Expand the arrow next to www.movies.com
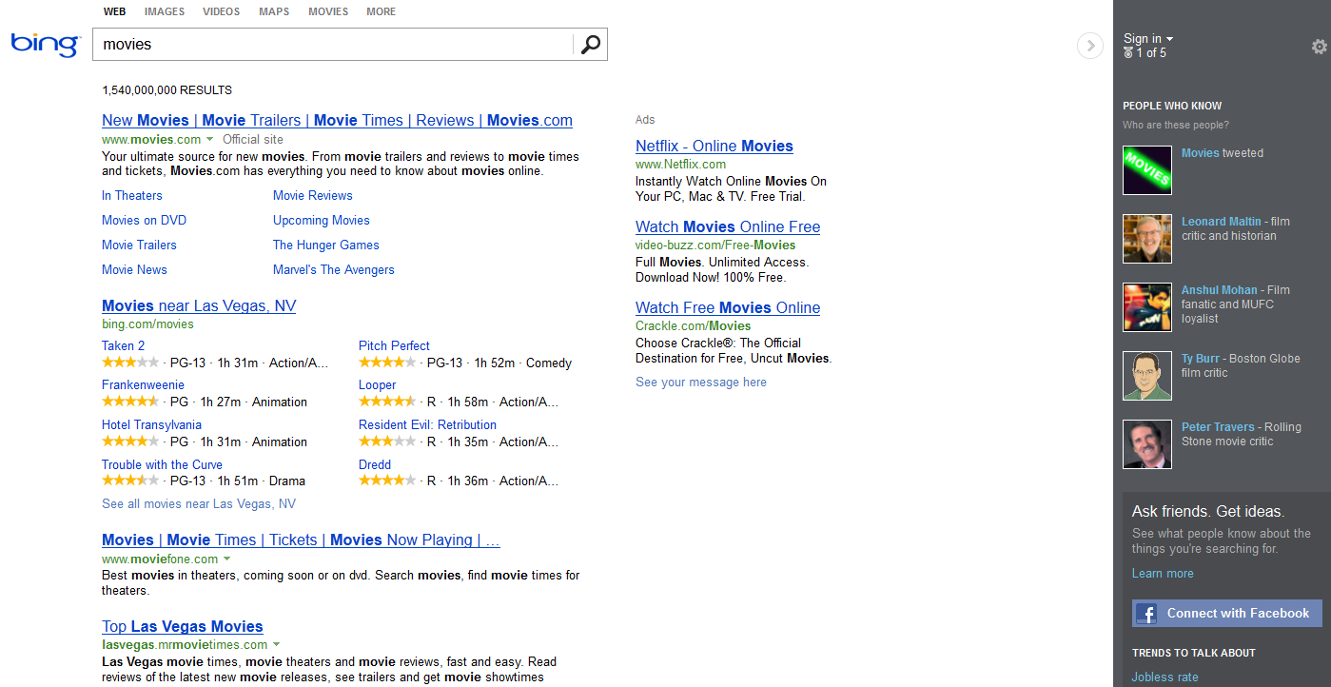This screenshot has width=1331, height=687. pos(210,140)
